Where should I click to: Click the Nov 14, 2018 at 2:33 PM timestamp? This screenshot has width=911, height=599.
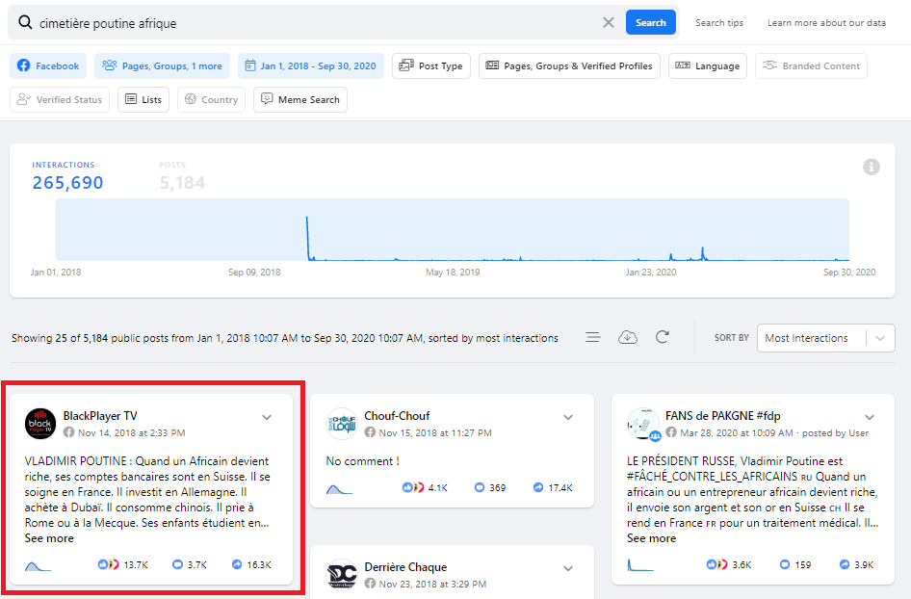[131, 432]
